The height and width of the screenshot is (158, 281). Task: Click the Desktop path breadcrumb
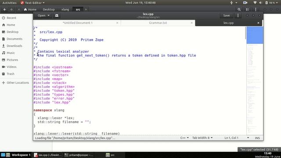click(x=49, y=9)
